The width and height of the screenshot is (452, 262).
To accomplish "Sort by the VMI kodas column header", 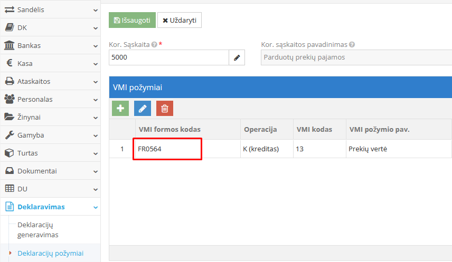I will 314,130.
